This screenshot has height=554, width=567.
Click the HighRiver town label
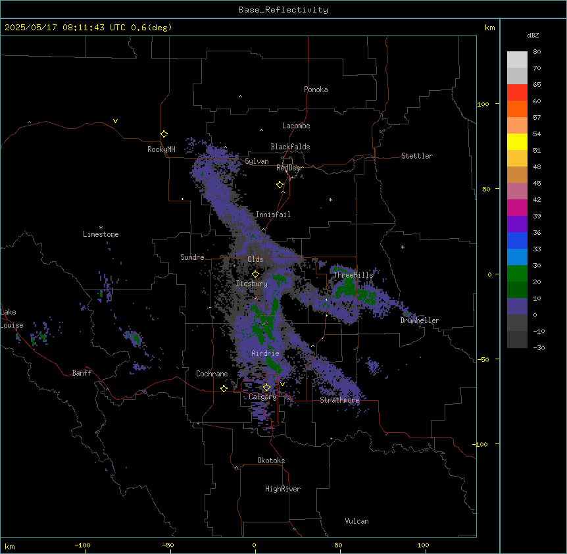click(283, 489)
